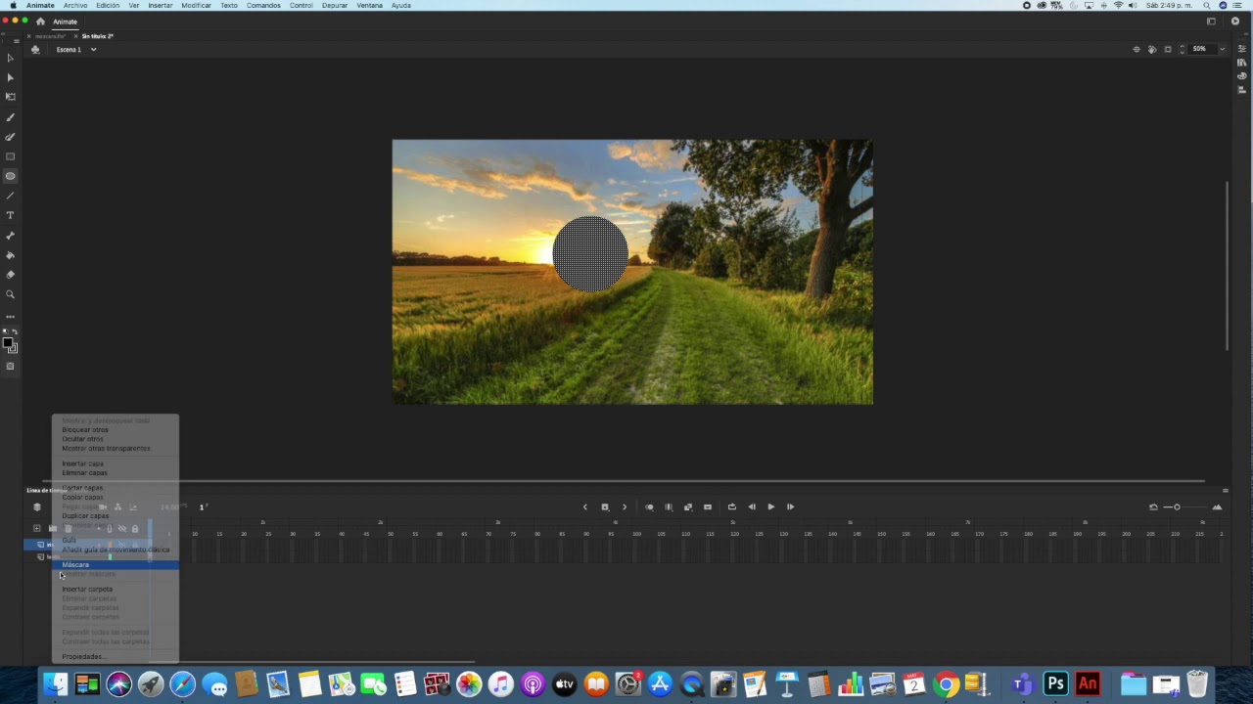Click the timeline zoom-in mountains icon

click(1217, 506)
